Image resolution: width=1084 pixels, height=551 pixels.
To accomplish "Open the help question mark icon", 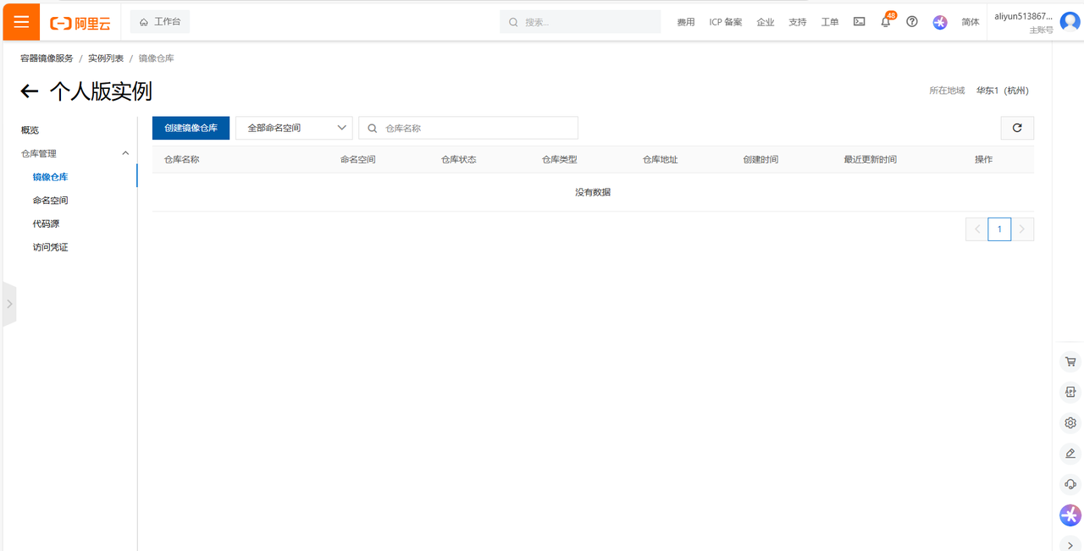I will coord(912,22).
